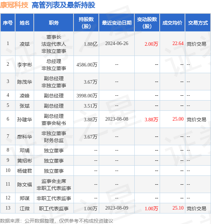This screenshot has height=224, width=211.
Task: Click the 康冠科技 title text
Action: click(14, 5)
